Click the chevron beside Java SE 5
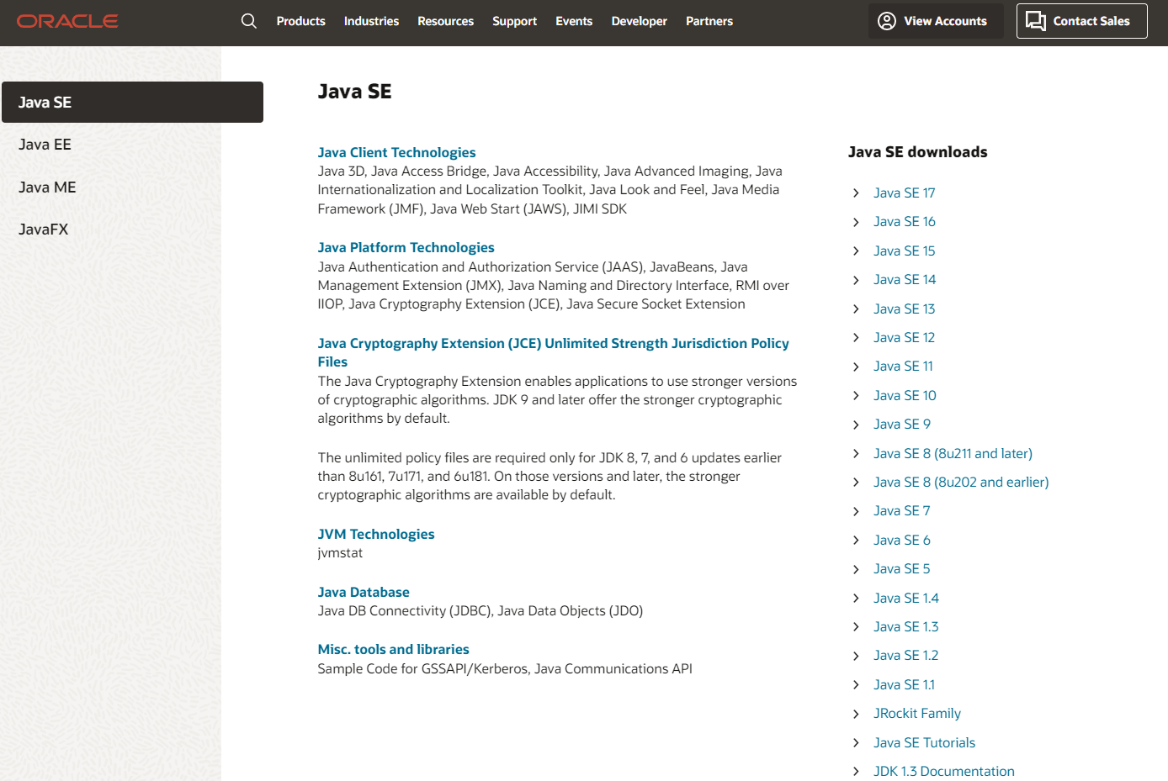The height and width of the screenshot is (781, 1168). tap(856, 569)
